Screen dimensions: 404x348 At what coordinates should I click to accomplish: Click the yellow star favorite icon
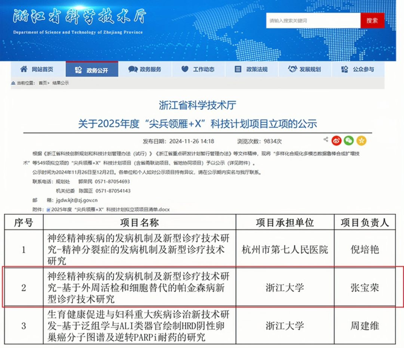point(361,140)
